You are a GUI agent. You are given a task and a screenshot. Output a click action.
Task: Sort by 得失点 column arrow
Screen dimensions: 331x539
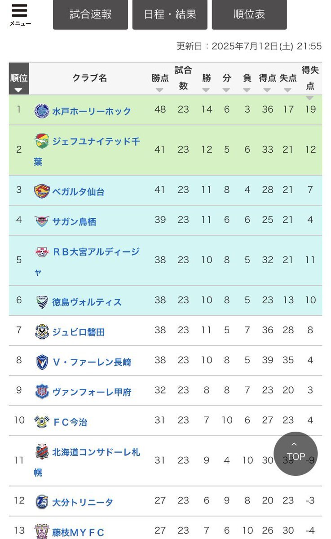(310, 98)
